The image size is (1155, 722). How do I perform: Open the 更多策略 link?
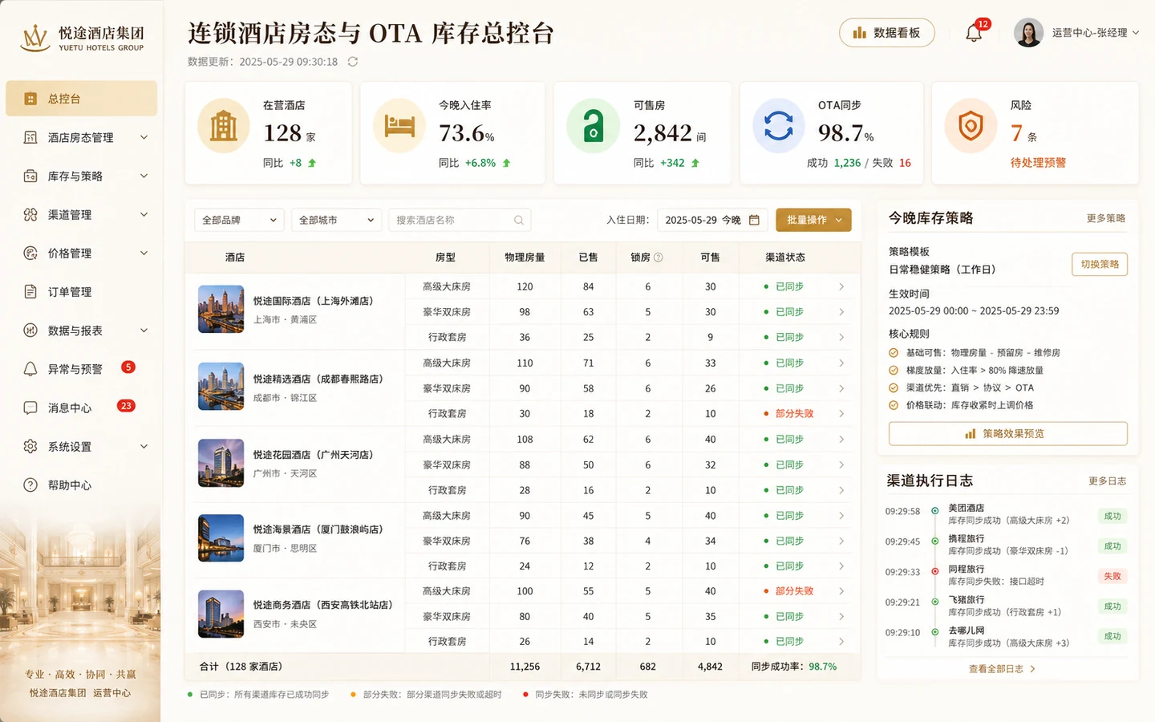coord(1106,218)
